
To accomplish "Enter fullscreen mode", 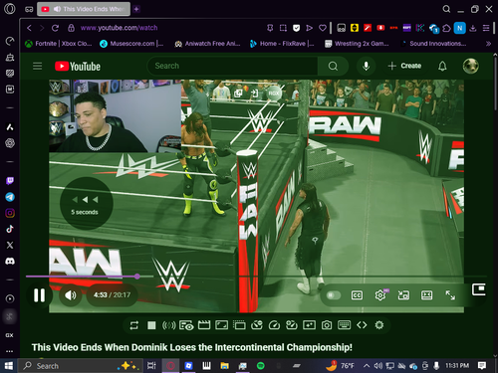I will tap(450, 295).
